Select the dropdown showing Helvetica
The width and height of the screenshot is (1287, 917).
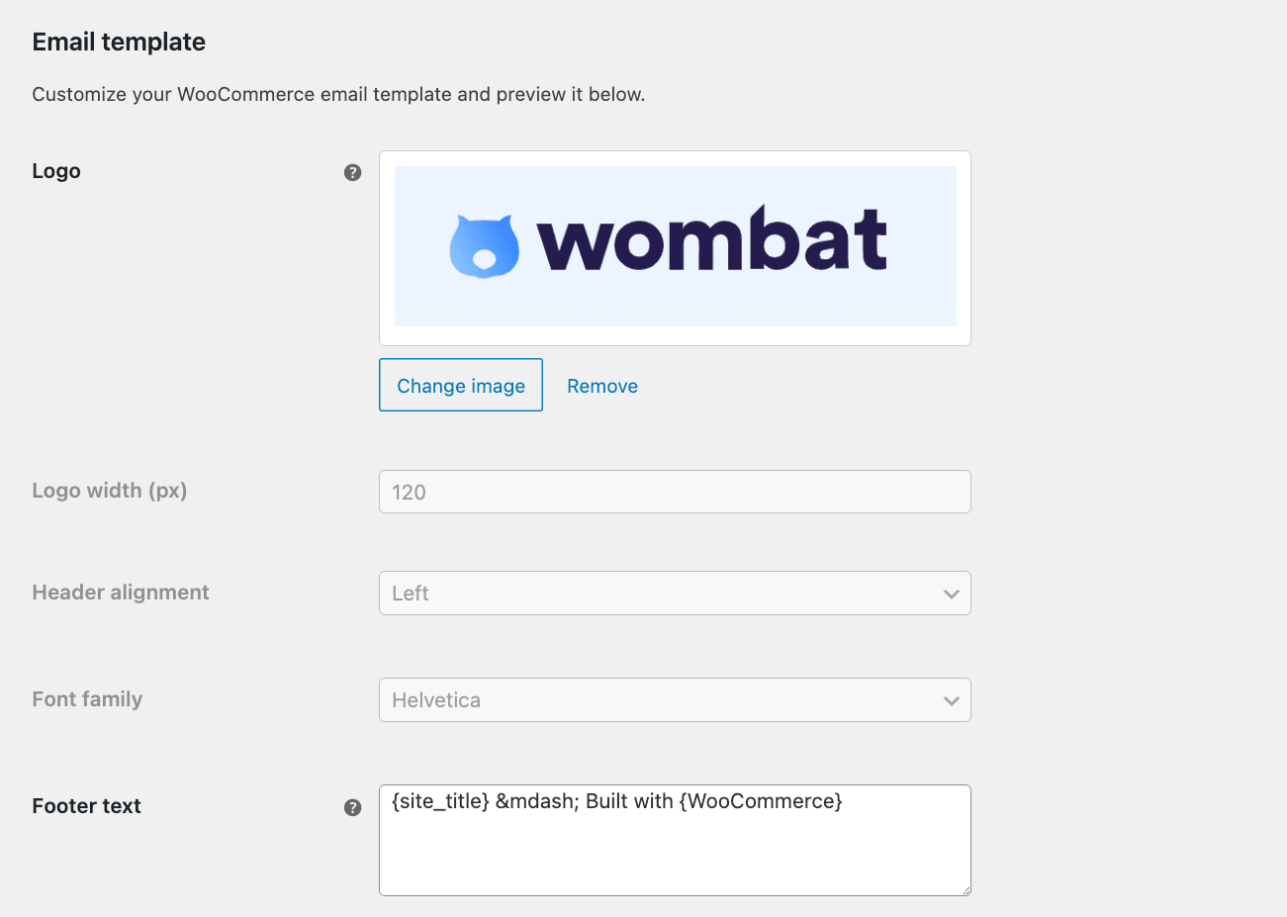click(675, 699)
